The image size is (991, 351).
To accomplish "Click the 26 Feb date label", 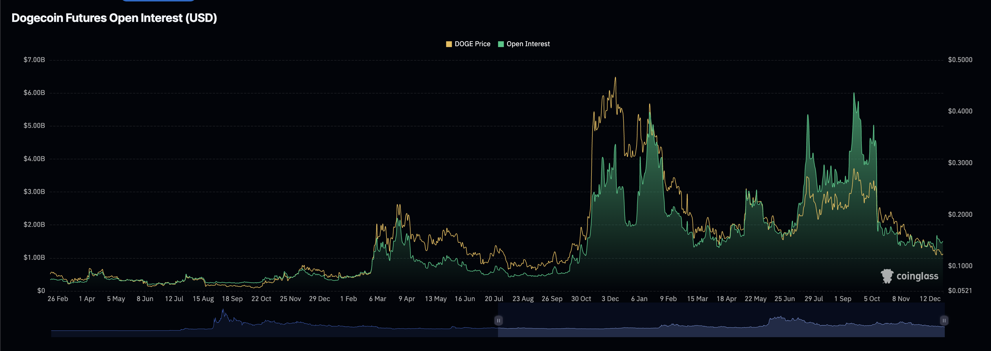I will [58, 299].
